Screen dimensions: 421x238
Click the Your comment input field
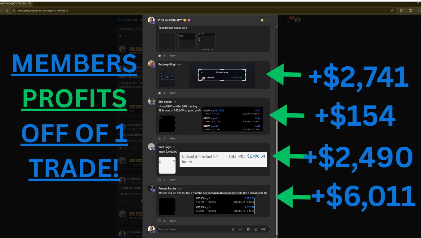tap(192, 229)
